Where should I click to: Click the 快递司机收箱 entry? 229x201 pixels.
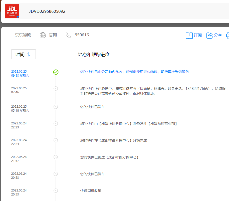point(91,191)
